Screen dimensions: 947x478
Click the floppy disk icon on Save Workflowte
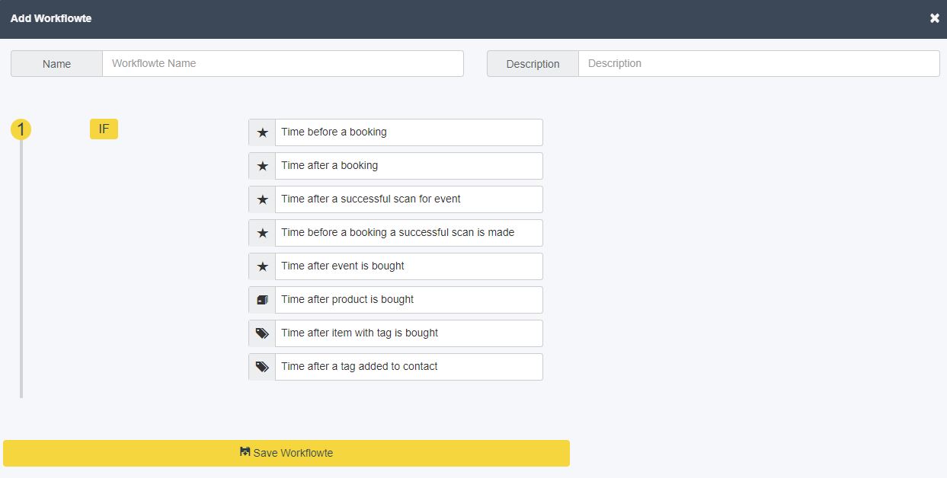[x=245, y=452]
